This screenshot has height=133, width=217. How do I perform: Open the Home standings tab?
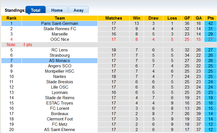57,10
